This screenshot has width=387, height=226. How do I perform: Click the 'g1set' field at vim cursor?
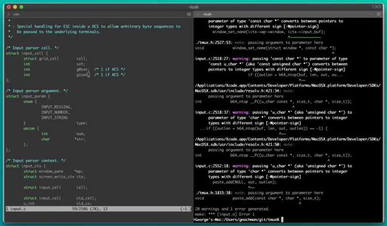click(82, 75)
